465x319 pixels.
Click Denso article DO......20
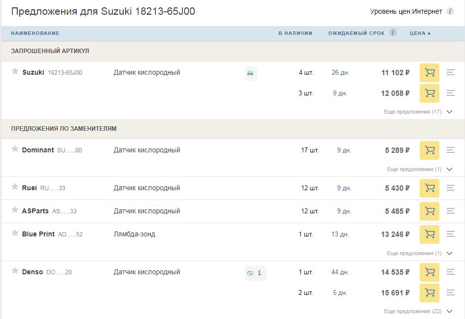[59, 272]
